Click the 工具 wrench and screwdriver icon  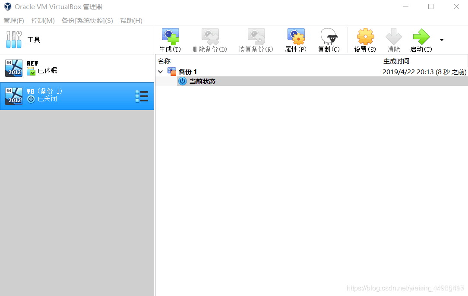tap(14, 40)
